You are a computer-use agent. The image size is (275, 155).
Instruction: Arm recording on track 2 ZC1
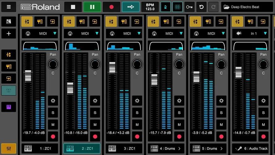(x=95, y=136)
